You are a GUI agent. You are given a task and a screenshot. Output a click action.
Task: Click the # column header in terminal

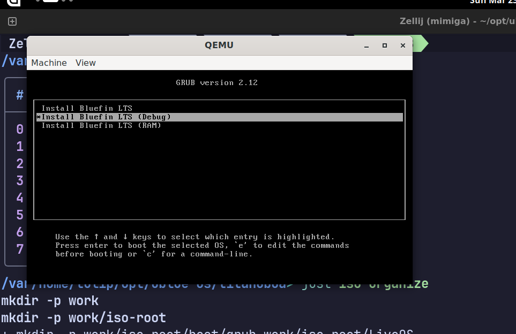coord(20,95)
